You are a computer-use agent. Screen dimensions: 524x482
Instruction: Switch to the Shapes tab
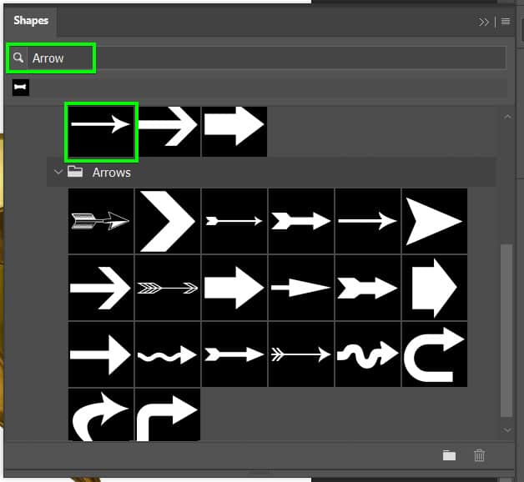tap(32, 22)
